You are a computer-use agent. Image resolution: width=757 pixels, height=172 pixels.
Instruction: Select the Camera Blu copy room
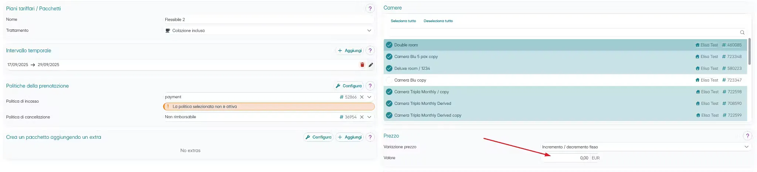[x=389, y=80]
